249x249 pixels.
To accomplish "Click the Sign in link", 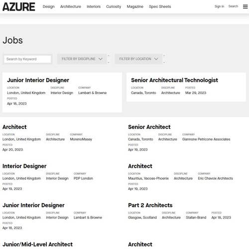I will [219, 6].
